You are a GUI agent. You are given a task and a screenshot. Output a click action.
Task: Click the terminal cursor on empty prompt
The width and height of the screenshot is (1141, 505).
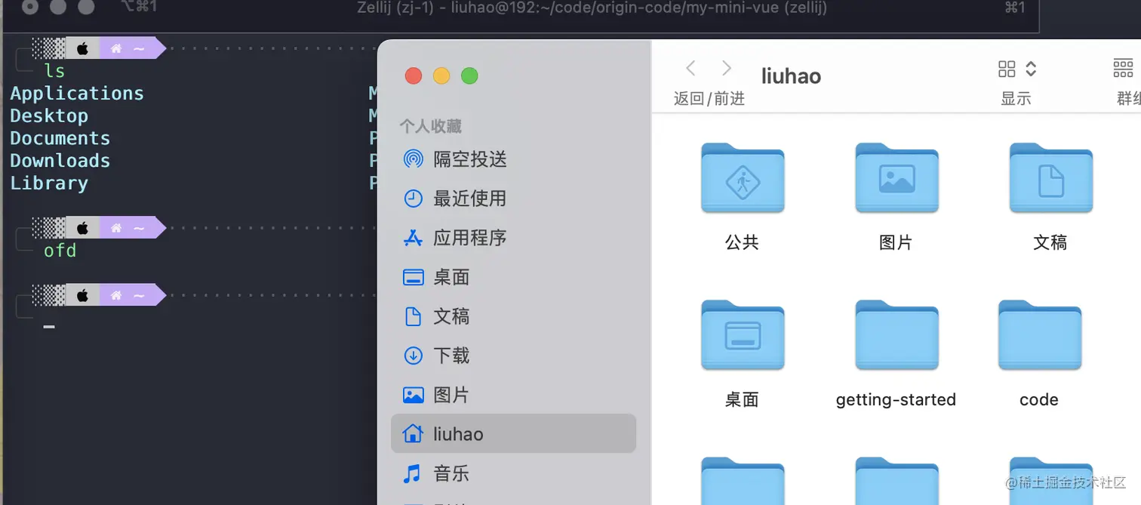pyautogui.click(x=49, y=327)
